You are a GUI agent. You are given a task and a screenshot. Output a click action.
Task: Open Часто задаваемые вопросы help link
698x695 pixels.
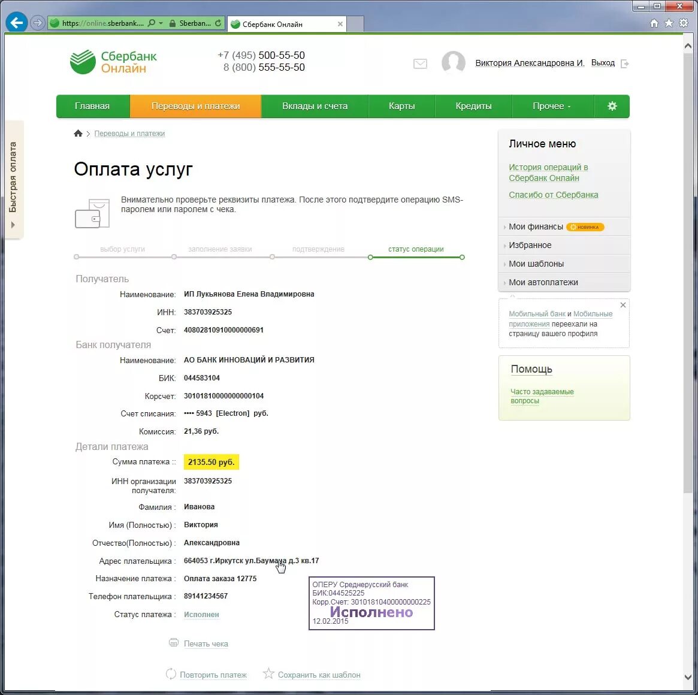click(542, 396)
